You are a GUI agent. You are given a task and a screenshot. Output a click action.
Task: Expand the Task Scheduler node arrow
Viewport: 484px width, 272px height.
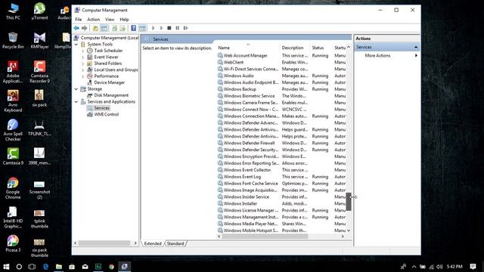click(82, 51)
